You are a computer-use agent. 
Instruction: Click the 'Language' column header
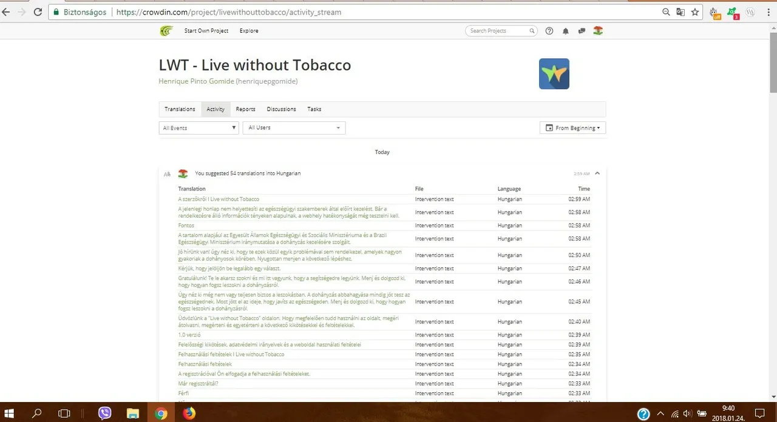click(509, 189)
